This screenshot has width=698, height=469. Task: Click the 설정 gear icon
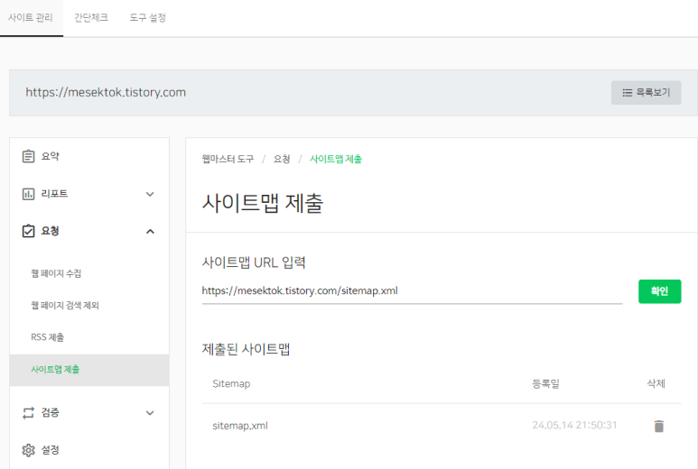tap(28, 450)
